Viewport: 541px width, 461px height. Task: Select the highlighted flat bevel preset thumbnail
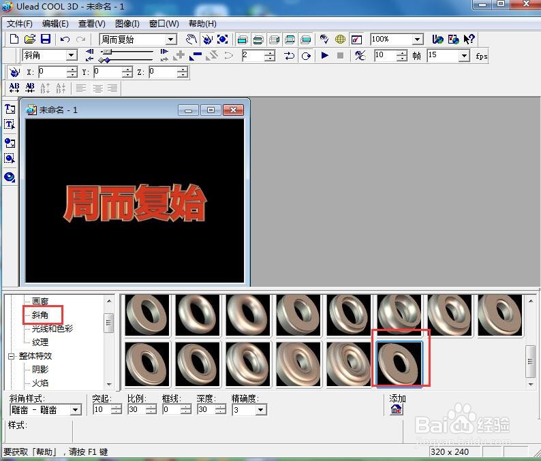coord(399,364)
